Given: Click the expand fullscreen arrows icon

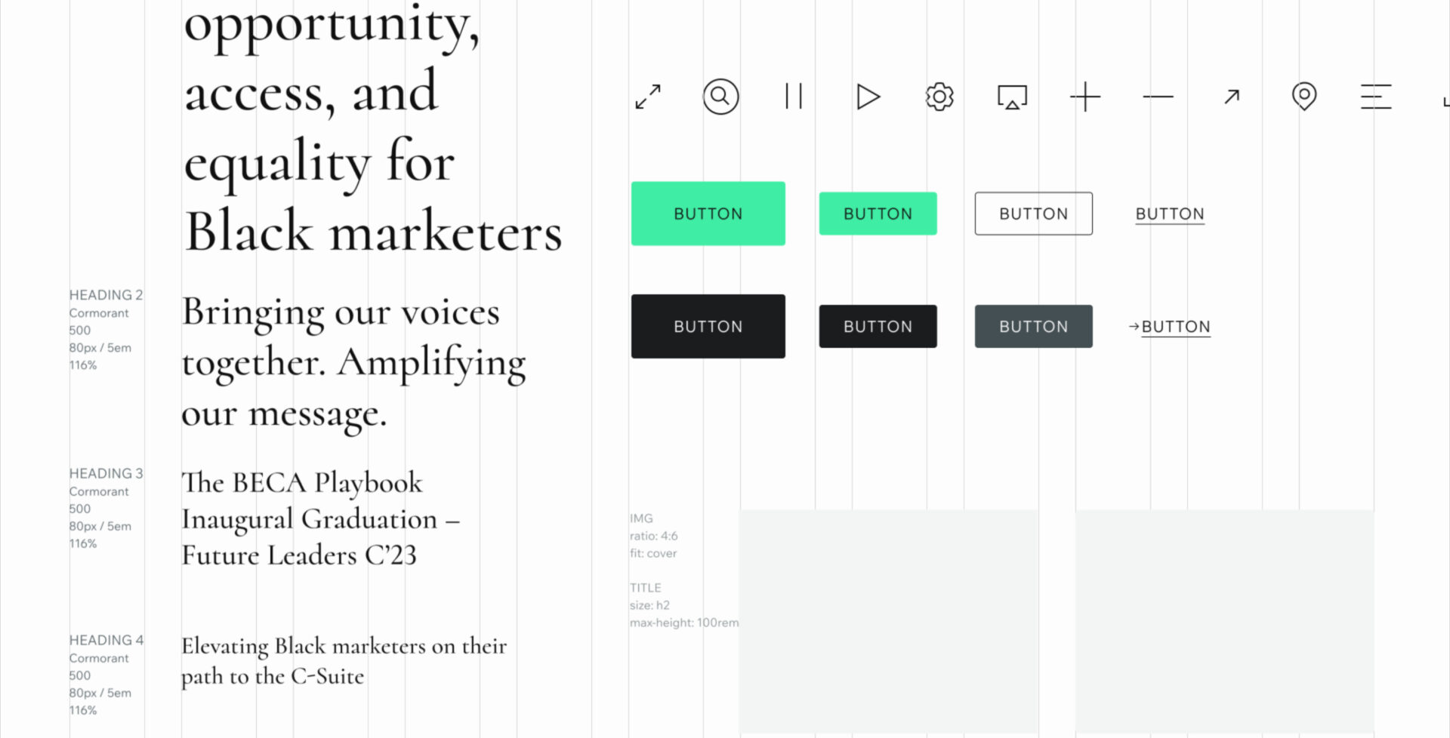Looking at the screenshot, I should [x=648, y=97].
